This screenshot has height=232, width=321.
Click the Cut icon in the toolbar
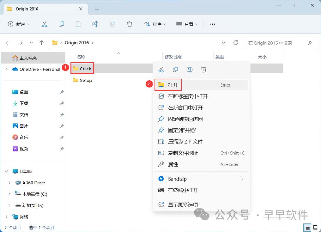[x=44, y=24]
